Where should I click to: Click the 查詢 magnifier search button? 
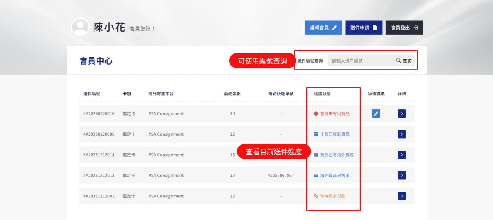[x=404, y=60]
